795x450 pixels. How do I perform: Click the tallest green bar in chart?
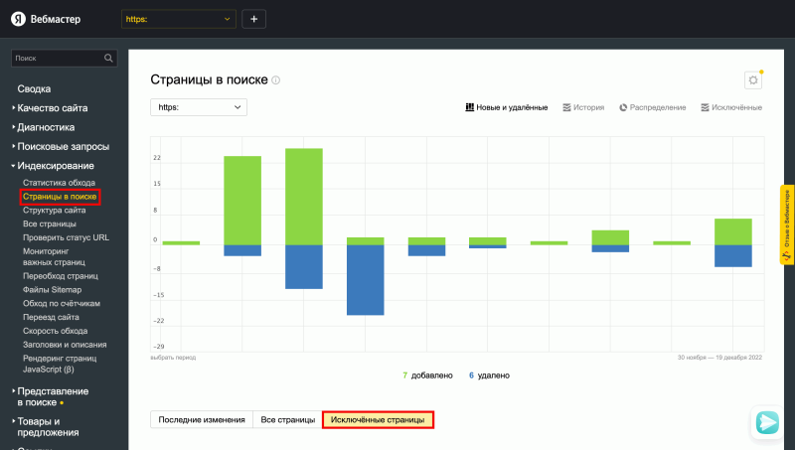[x=304, y=196]
